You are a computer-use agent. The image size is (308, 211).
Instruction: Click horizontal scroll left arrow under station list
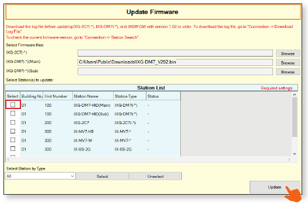click(8, 159)
